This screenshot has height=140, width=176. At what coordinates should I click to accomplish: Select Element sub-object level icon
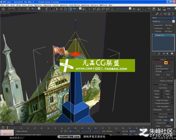pyautogui.click(x=169, y=63)
